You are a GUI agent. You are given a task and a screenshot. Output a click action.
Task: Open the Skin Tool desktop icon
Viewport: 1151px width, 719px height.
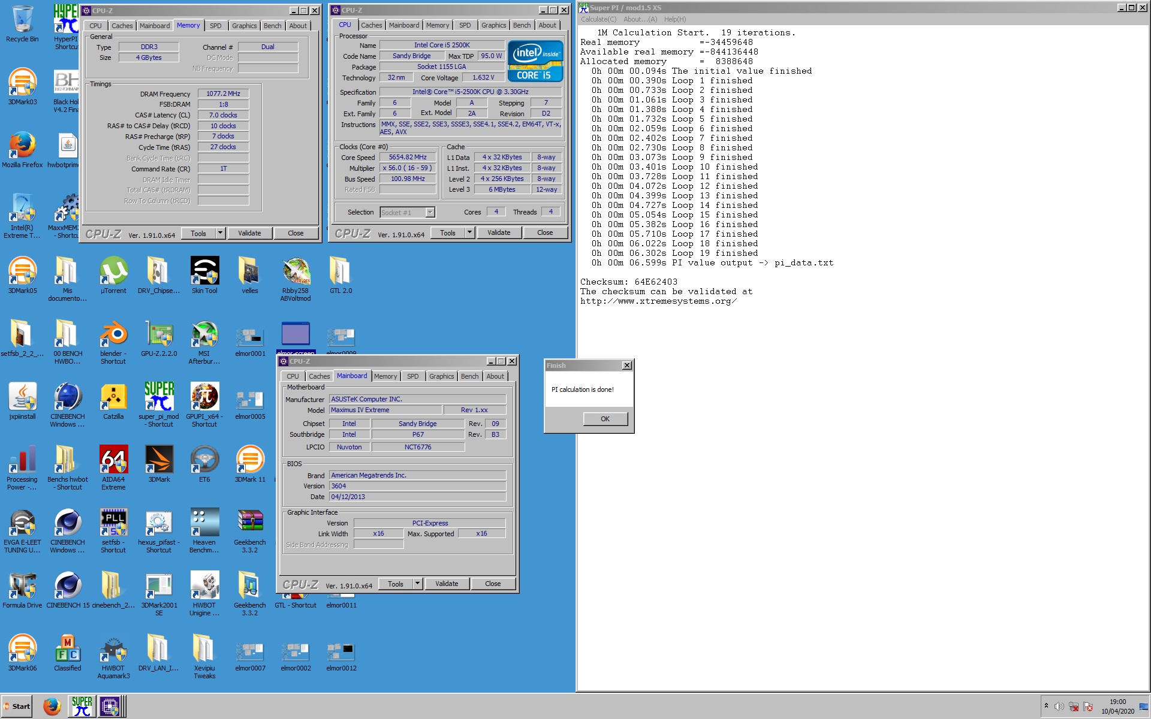pyautogui.click(x=204, y=276)
